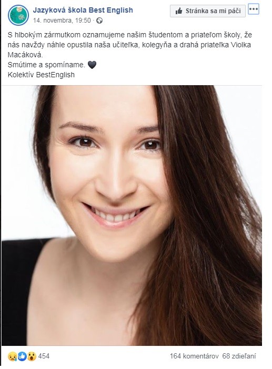The image size is (272, 369).
Task: Click the 'Kolektív BestEnglish' signature line
Action: click(x=41, y=75)
